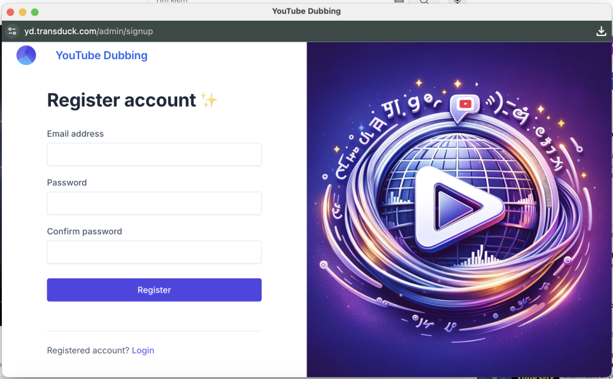Minimize the YouTube Dubbing window
Screen dimensions: 613x379
(23, 12)
